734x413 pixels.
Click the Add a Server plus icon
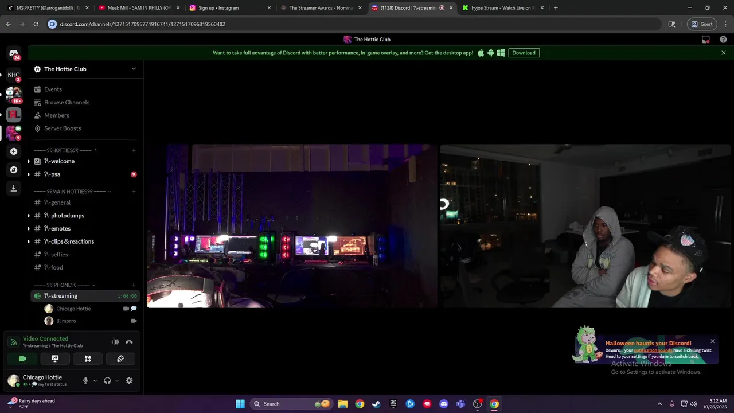point(14,151)
